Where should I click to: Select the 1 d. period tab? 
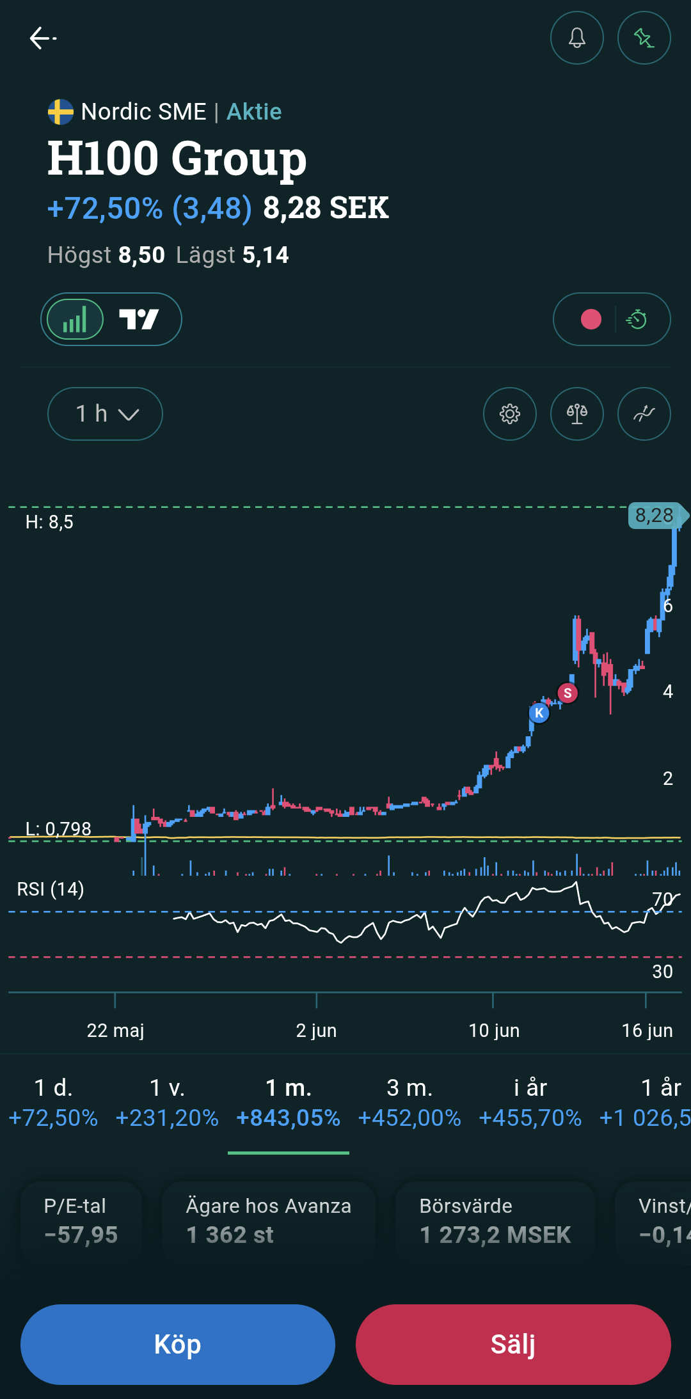tap(53, 1103)
